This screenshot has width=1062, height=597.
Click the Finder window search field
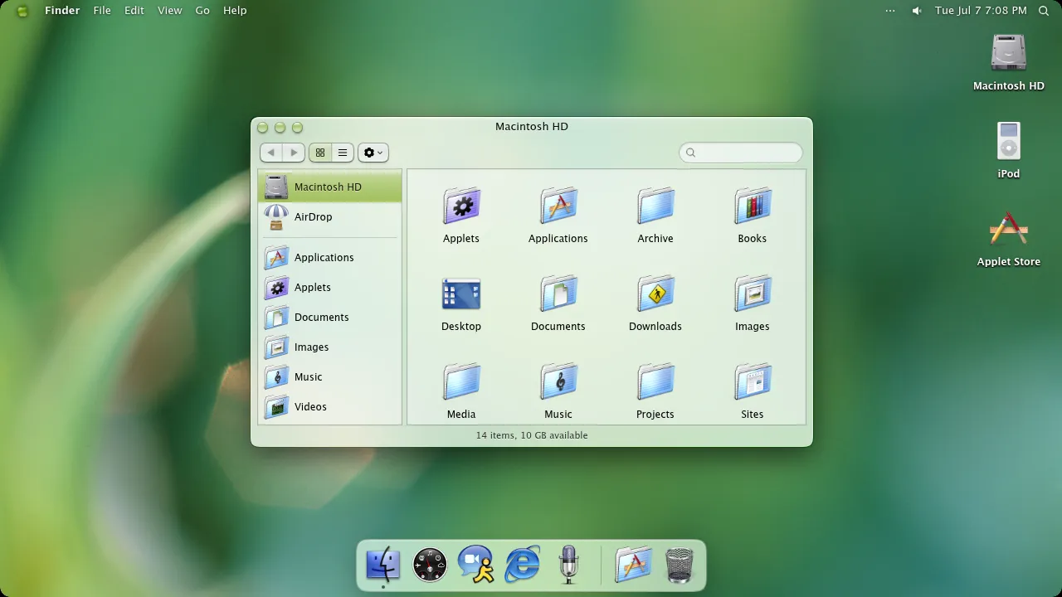click(x=741, y=153)
